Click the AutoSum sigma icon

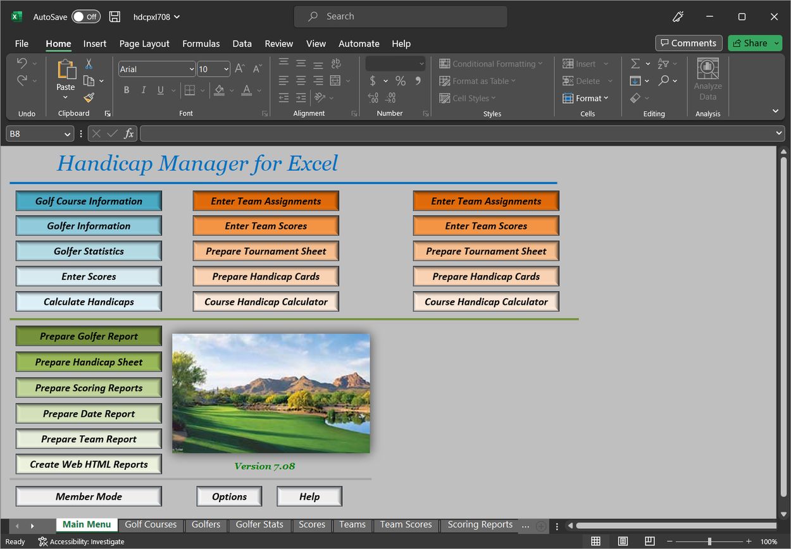coord(635,64)
